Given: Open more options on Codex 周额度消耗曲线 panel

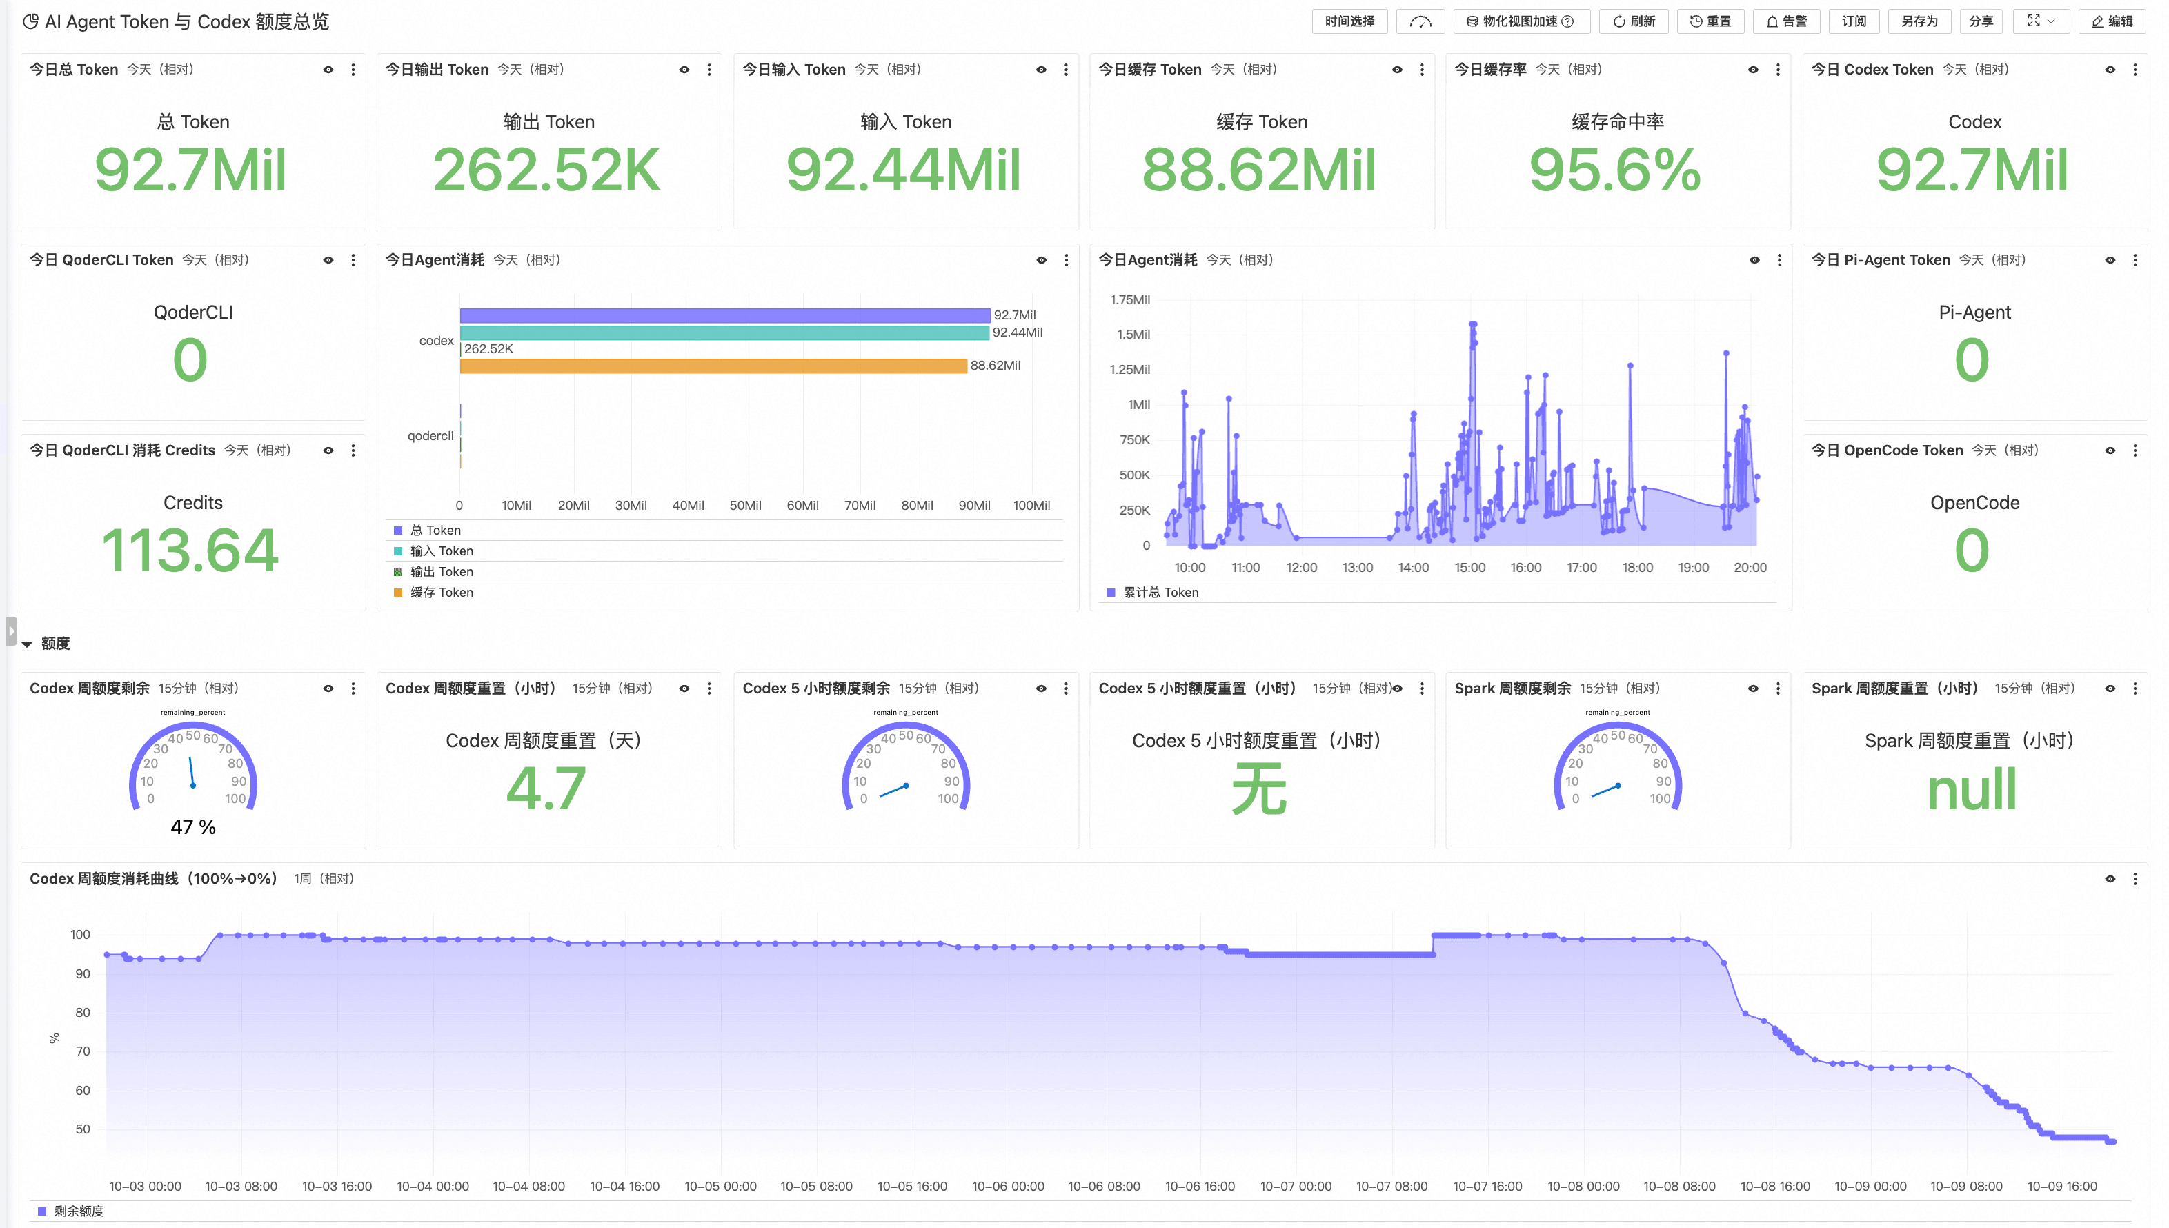Looking at the screenshot, I should (2135, 880).
